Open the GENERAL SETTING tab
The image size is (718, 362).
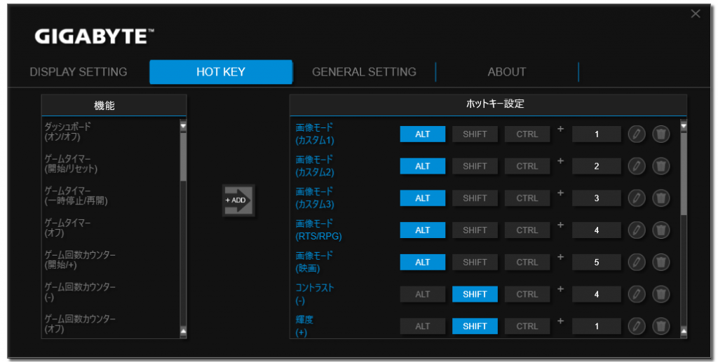(x=364, y=72)
